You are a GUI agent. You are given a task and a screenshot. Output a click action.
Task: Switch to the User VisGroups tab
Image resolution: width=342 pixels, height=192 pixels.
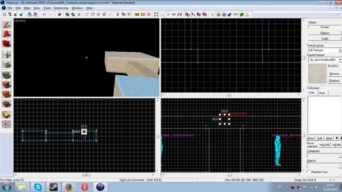pos(312,92)
